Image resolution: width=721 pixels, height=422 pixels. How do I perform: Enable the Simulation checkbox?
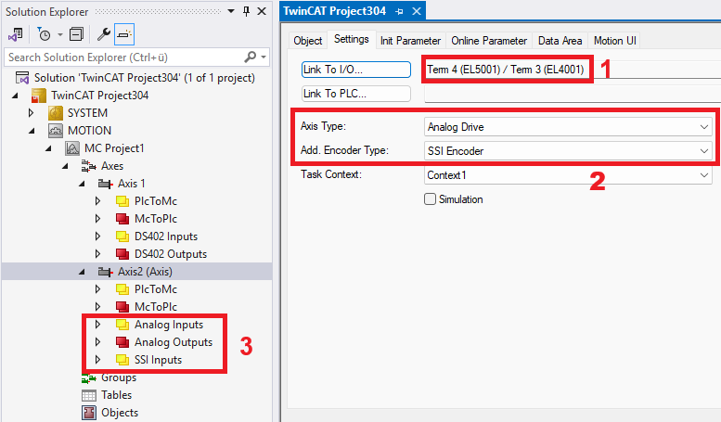click(x=430, y=199)
